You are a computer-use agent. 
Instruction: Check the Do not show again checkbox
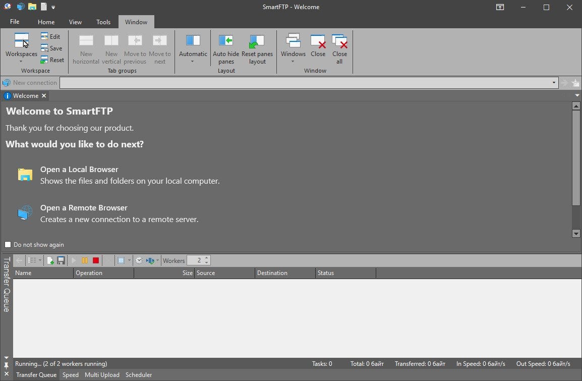(x=8, y=244)
